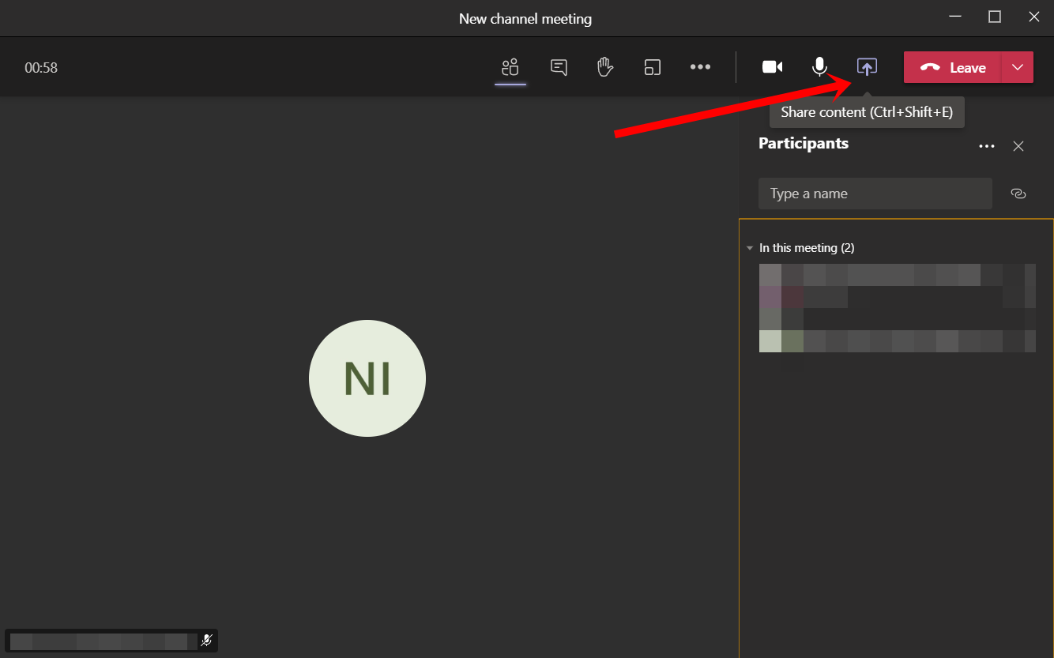This screenshot has height=658, width=1054.
Task: Collapse the In this meeting list
Action: pos(750,248)
